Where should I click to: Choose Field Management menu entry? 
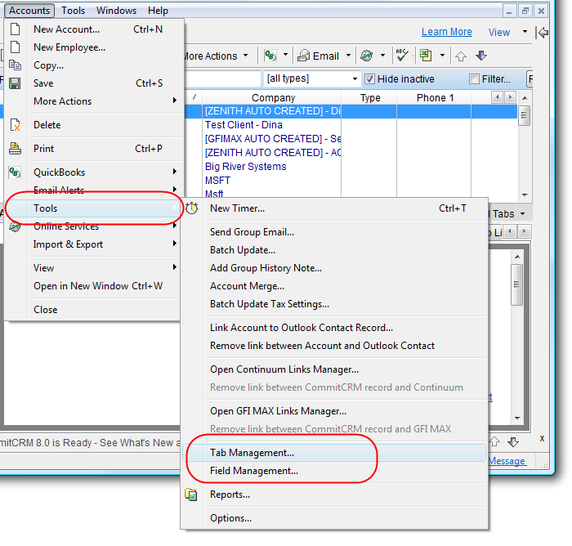253,471
